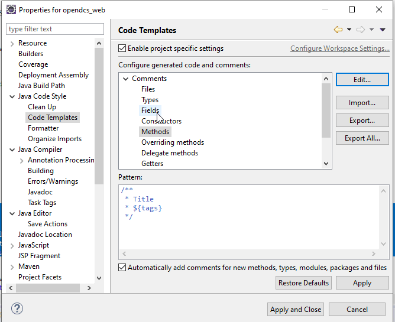Select Files comment template
Image resolution: width=395 pixels, height=322 pixels.
tap(148, 89)
